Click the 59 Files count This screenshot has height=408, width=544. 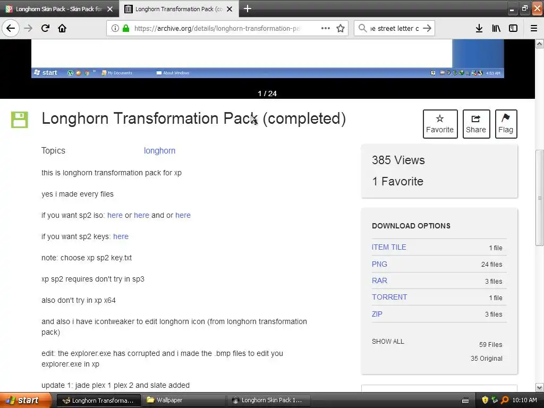point(490,344)
